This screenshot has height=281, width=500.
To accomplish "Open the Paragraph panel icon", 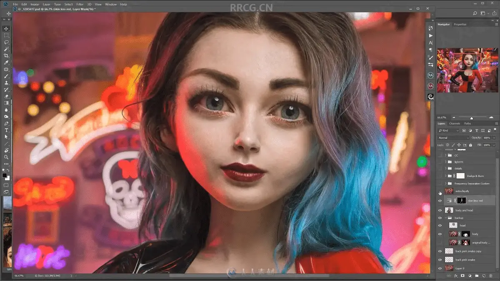I will pyautogui.click(x=431, y=50).
